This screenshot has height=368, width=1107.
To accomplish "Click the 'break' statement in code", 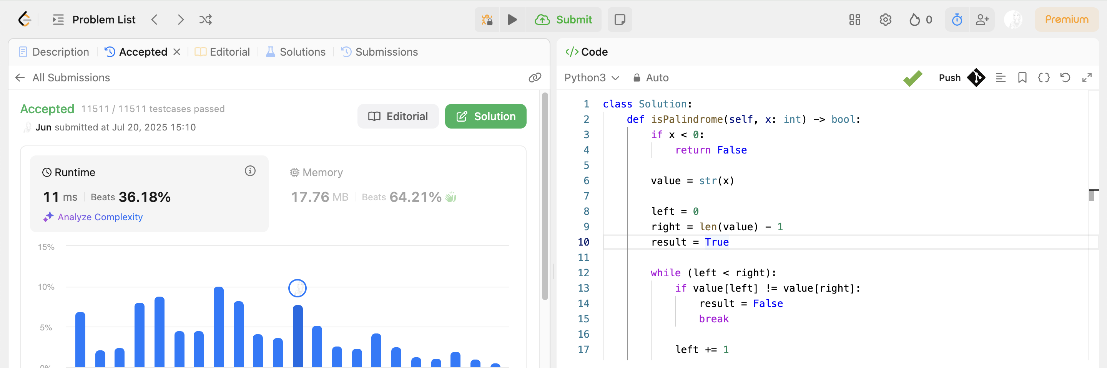I will (714, 318).
